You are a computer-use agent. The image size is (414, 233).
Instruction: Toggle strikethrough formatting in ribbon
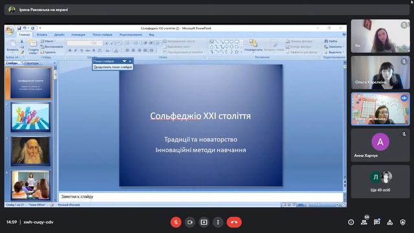click(88, 50)
